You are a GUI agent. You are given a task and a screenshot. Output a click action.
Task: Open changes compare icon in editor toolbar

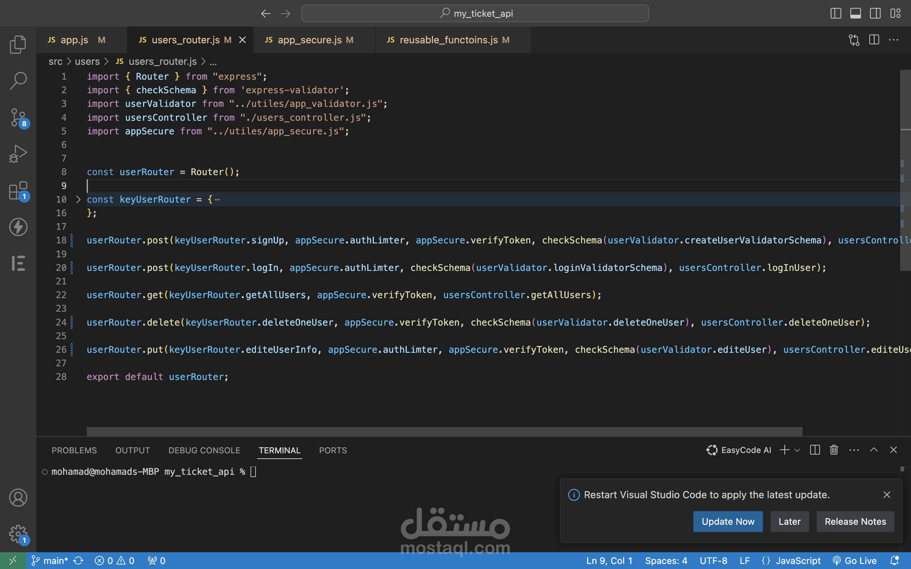[854, 40]
